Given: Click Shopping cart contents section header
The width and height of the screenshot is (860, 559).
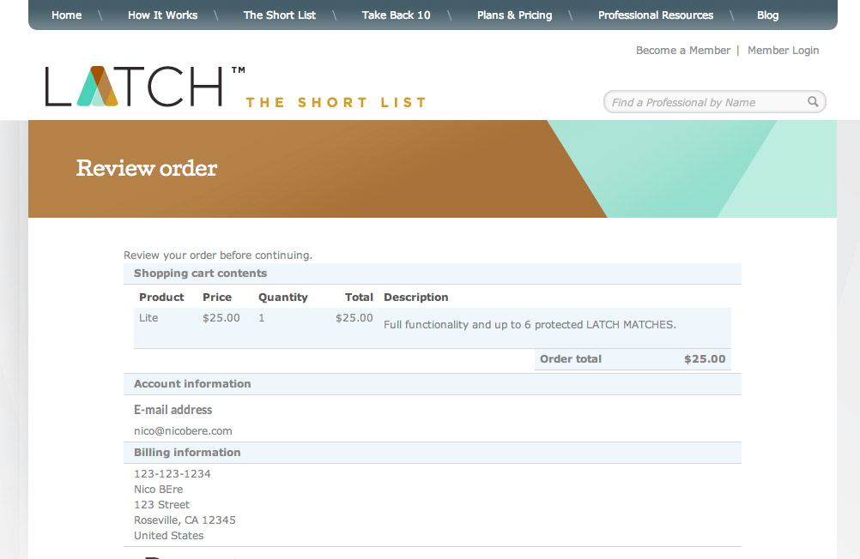Looking at the screenshot, I should click(433, 273).
